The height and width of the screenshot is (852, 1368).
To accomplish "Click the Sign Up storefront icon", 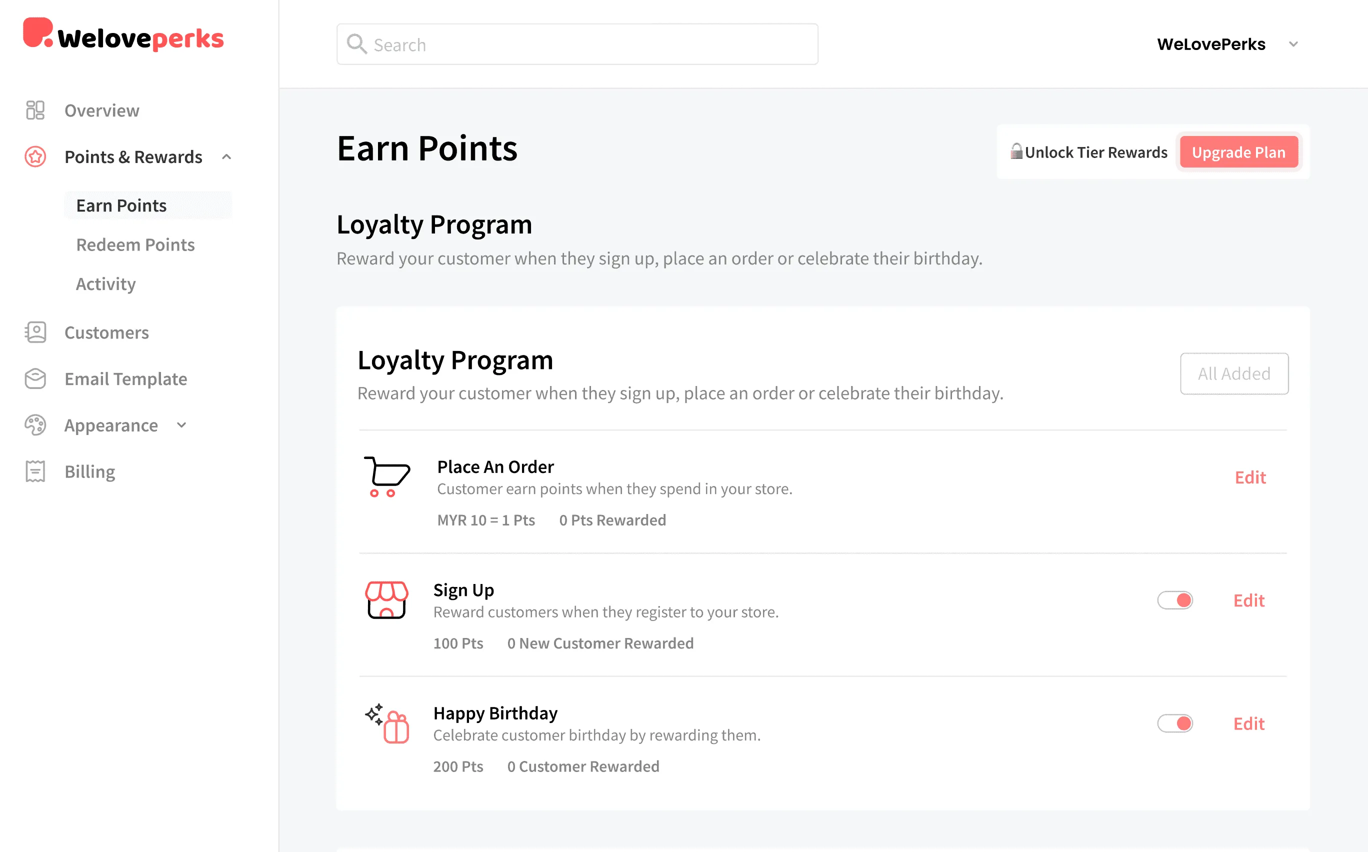I will (386, 600).
